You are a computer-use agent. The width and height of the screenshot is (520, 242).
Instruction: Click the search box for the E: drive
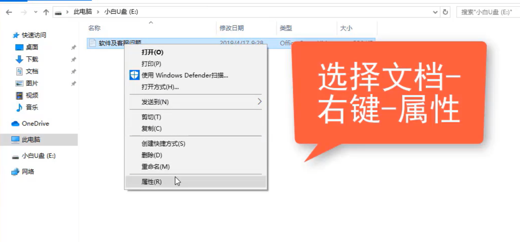[x=488, y=12]
